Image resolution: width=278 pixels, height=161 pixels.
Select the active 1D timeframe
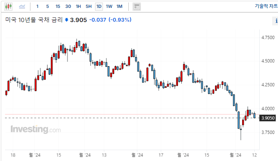(99, 7)
